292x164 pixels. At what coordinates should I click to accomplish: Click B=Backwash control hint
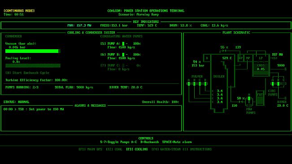(x=149, y=142)
